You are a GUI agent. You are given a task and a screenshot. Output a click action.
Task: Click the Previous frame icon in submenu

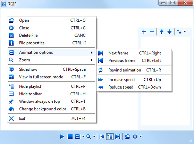click(100, 60)
